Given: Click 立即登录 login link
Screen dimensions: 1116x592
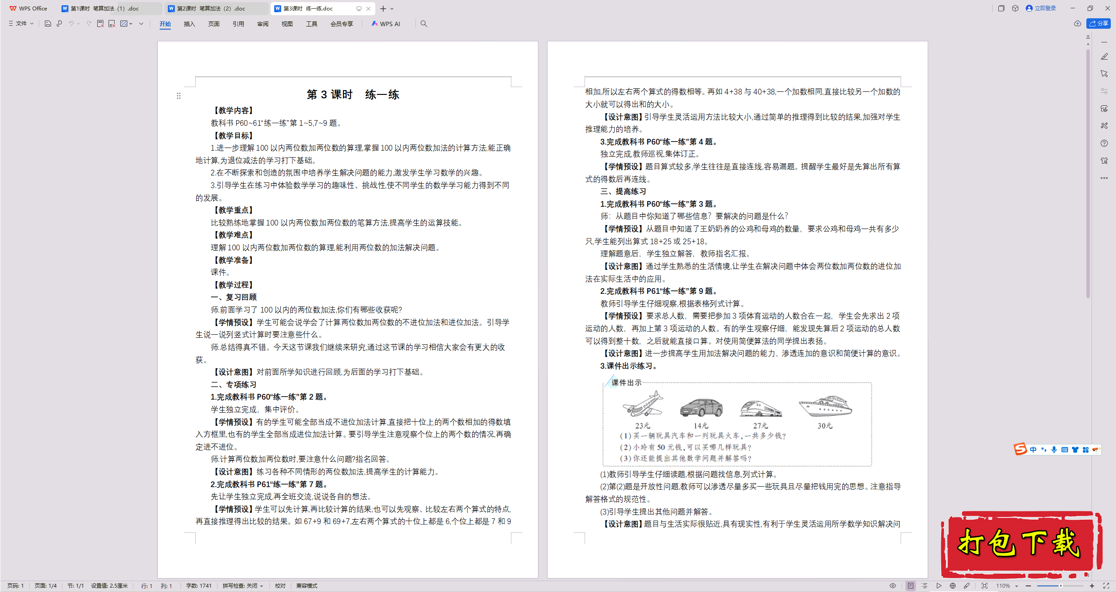Looking at the screenshot, I should coord(1041,8).
